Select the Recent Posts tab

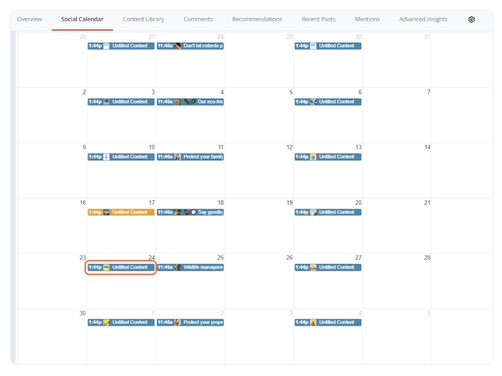click(318, 20)
